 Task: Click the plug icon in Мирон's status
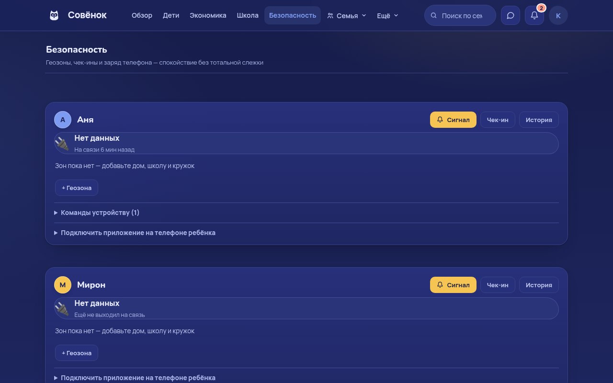click(x=62, y=308)
